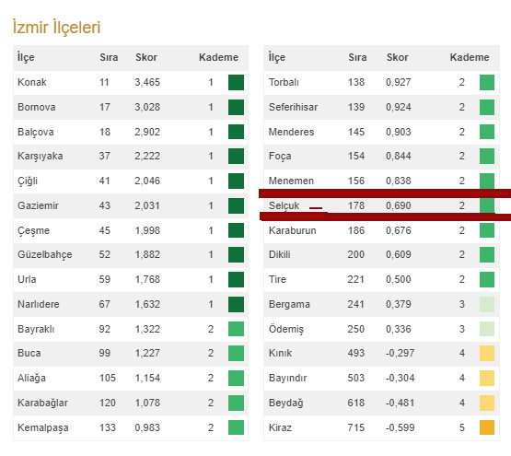Click Bergama's pale green Kademe swatch
Image resolution: width=511 pixels, height=456 pixels.
coord(487,304)
